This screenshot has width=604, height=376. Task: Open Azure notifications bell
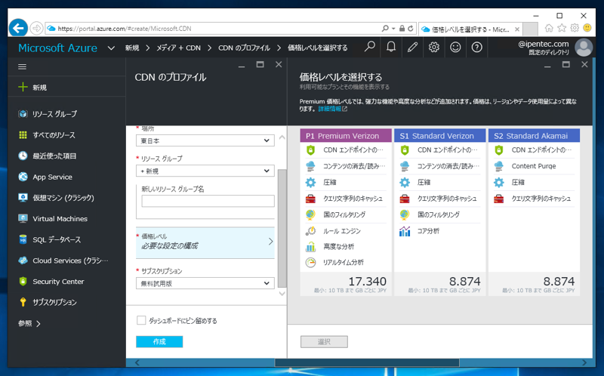[x=391, y=47]
